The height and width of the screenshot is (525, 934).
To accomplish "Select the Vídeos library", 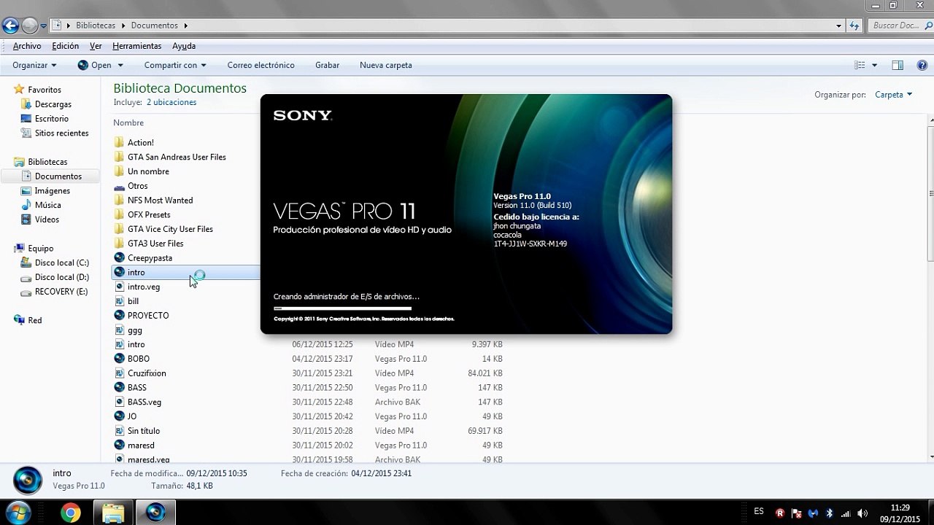I will [x=47, y=219].
